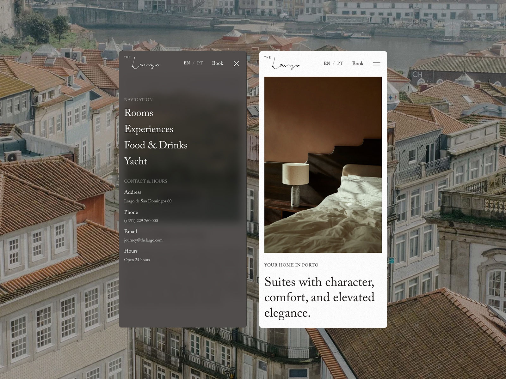Close the dark navigation menu with the X icon
The width and height of the screenshot is (506, 379).
tap(236, 63)
